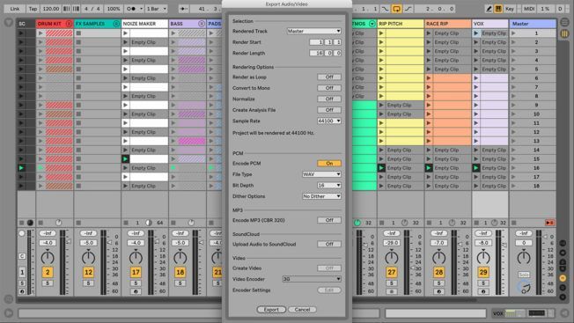Click the metronome toggle in the transport bar
Image resolution: width=574 pixels, height=323 pixels.
coord(131,9)
